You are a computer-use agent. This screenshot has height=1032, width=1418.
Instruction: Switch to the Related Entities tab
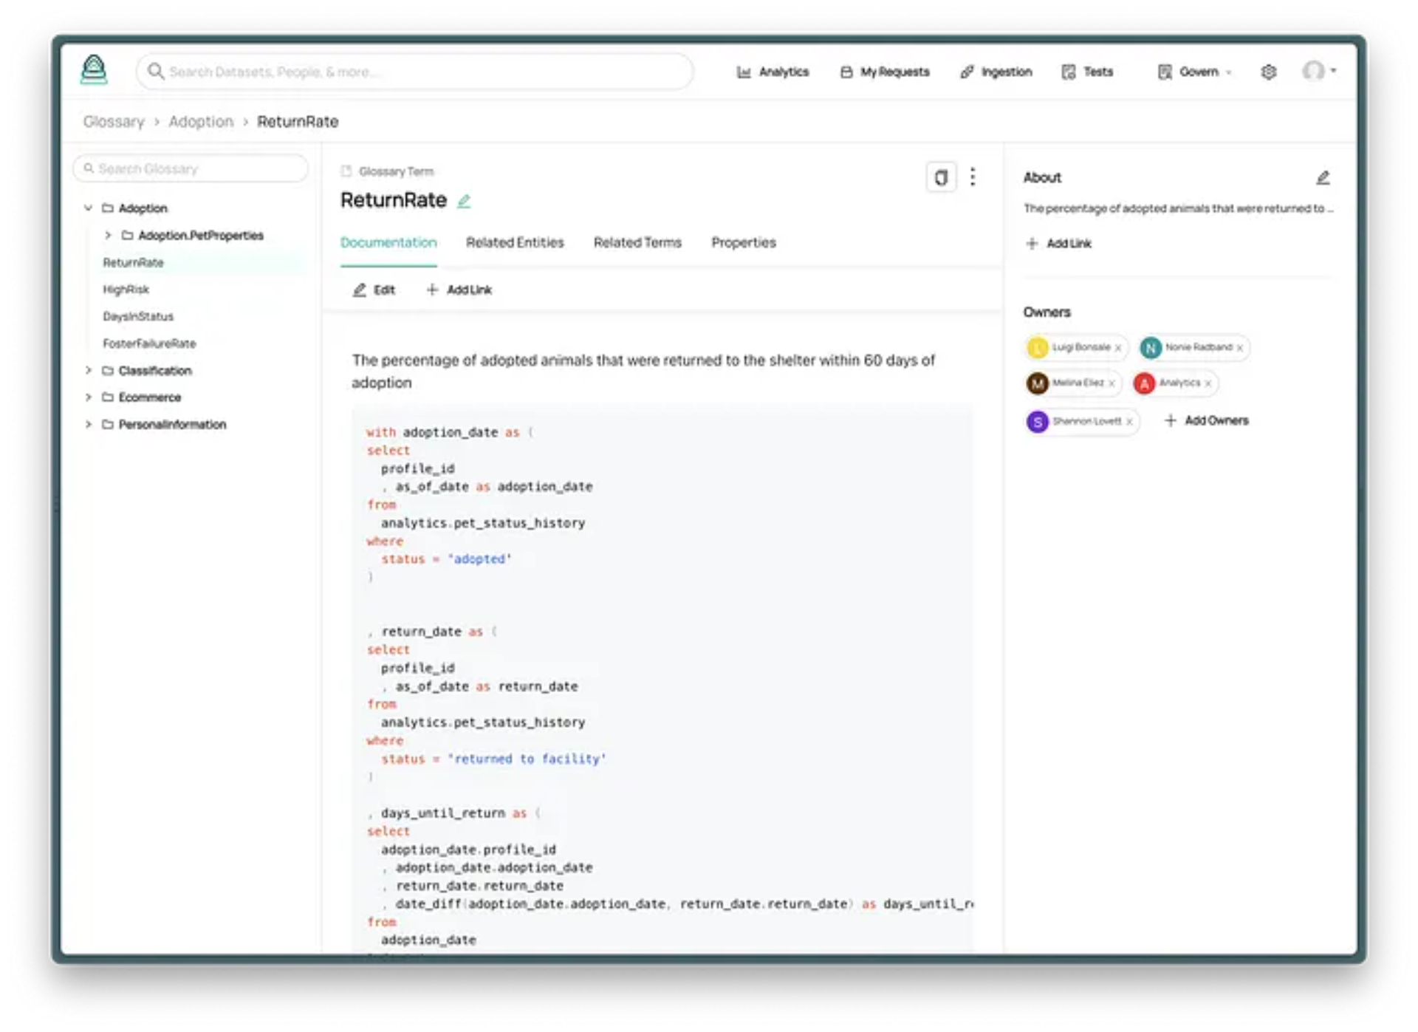point(515,242)
